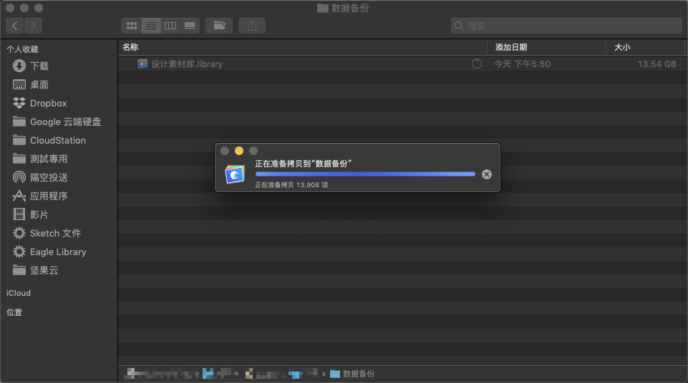Go forward with the right arrow
The height and width of the screenshot is (383, 688).
click(34, 26)
